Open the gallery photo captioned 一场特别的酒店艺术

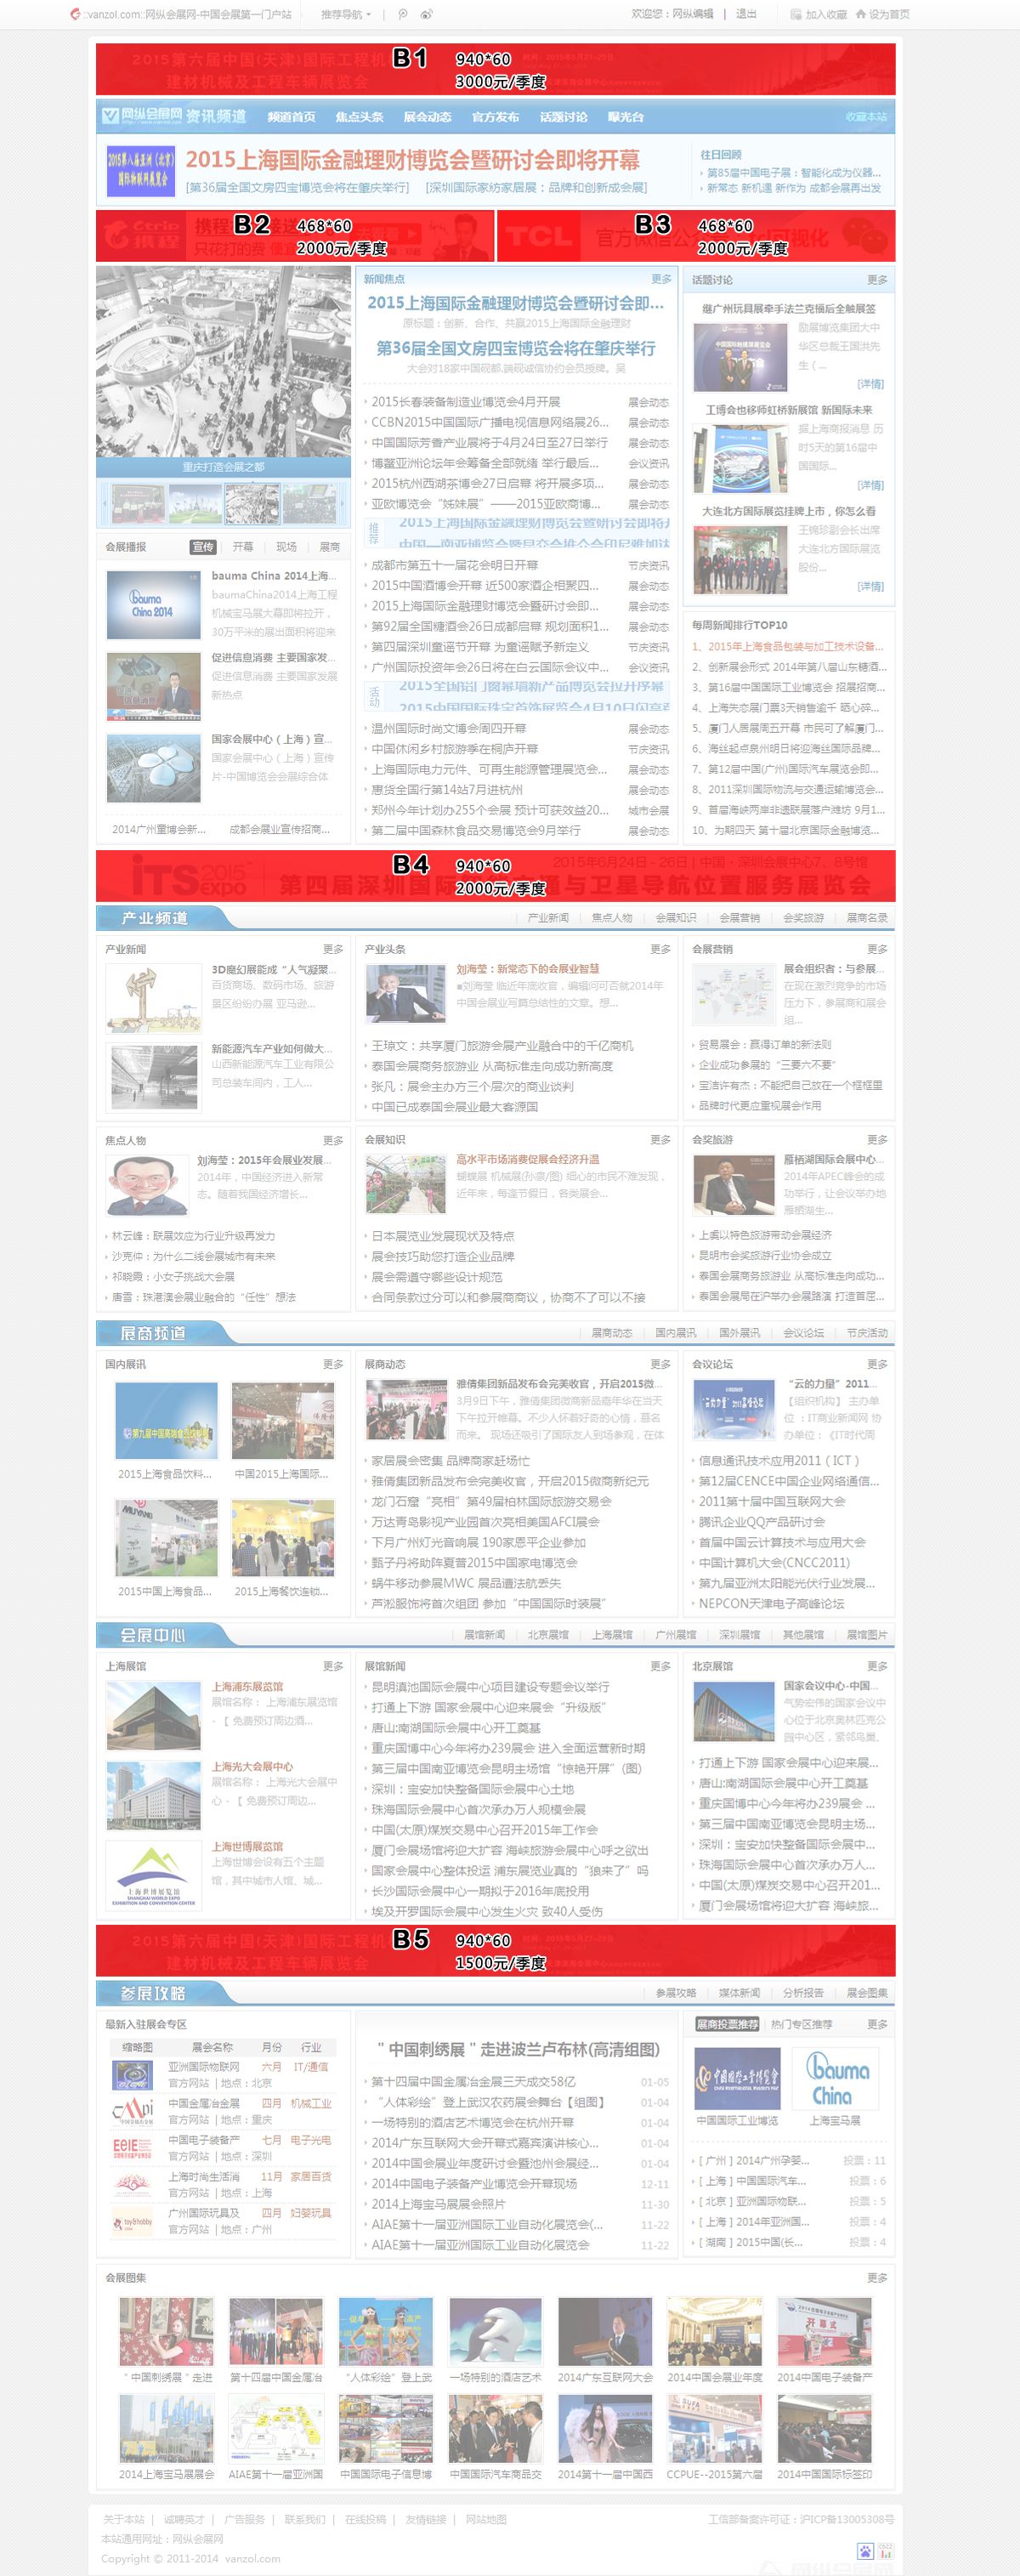(495, 2332)
